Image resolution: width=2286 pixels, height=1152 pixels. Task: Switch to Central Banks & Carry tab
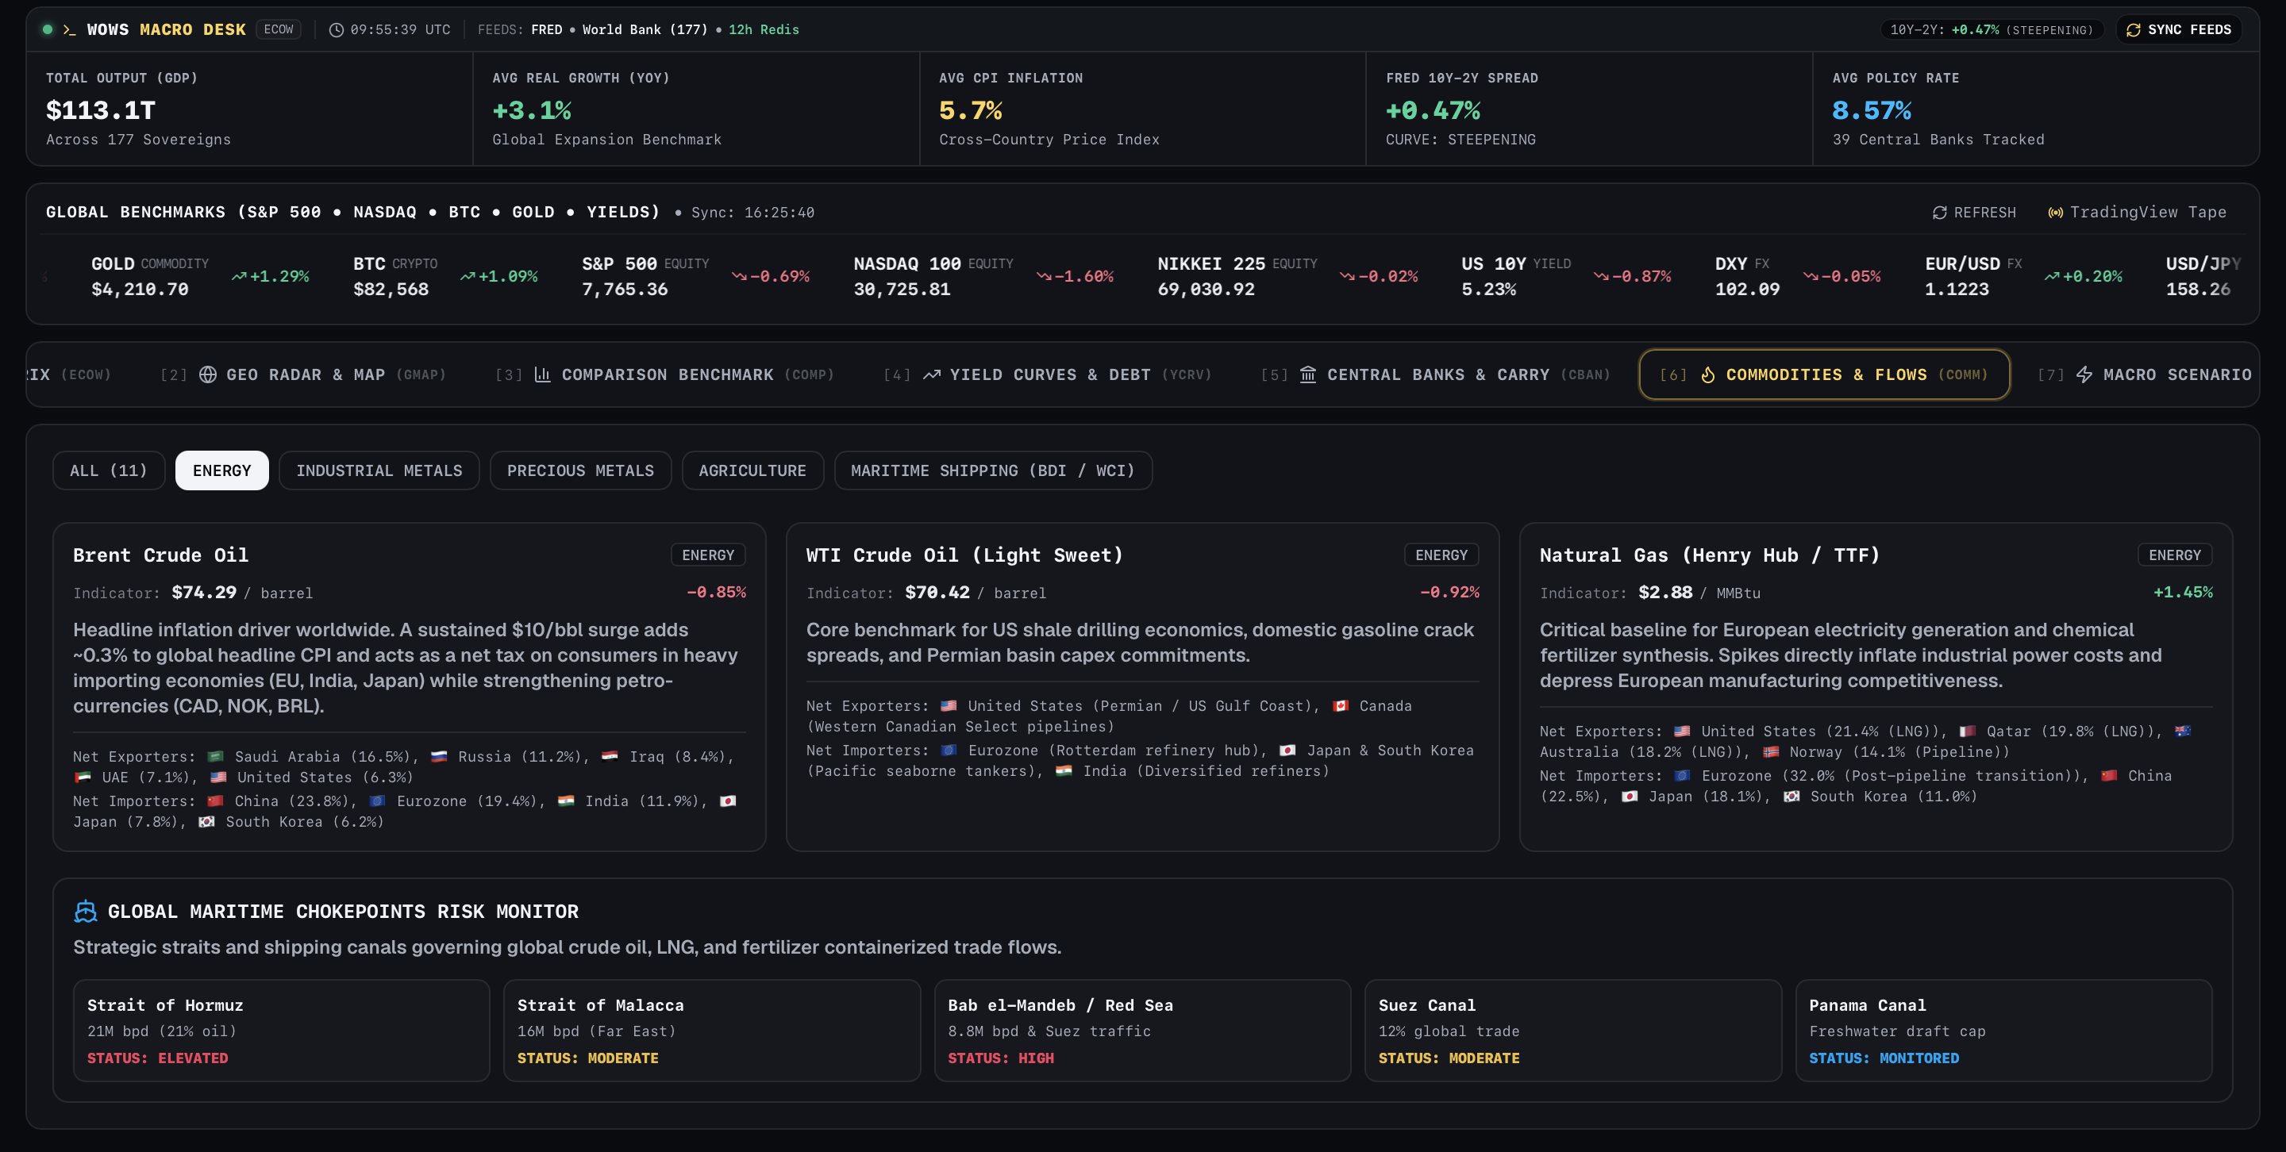tap(1436, 374)
